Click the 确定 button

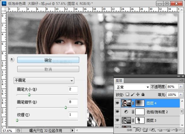(x=48, y=60)
